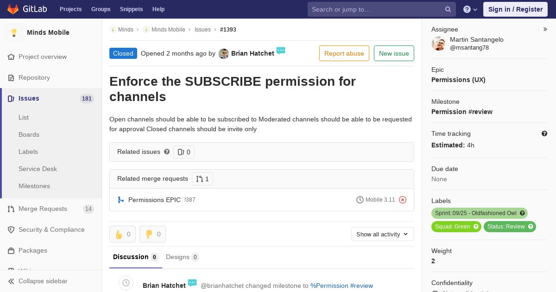Click the Sprint::09/25 - Oldfashioned Owl label

(x=480, y=213)
